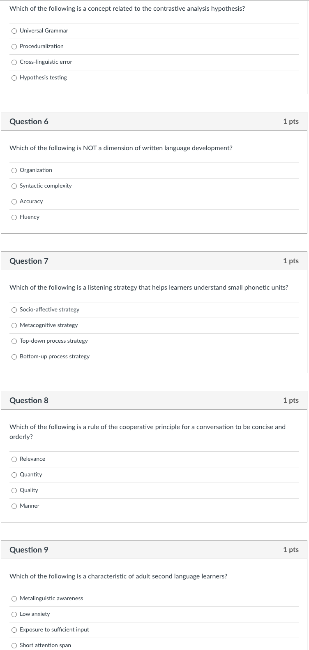Select the Universal Grammar answer option
This screenshot has width=309, height=650.
(14, 31)
